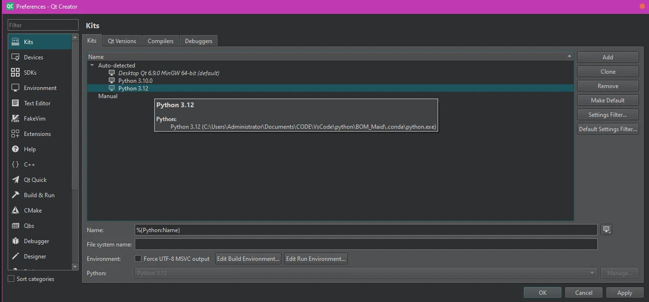649x302 pixels.
Task: Click the Name column header
Action: [x=330, y=56]
